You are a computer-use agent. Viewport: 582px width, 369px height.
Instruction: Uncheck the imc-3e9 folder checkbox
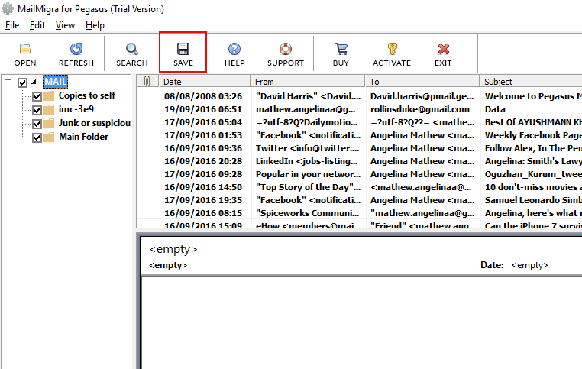coord(37,110)
